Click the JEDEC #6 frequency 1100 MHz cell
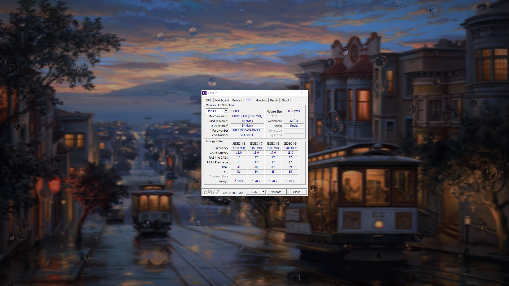Viewport: 509px width, 286px height. [239, 148]
